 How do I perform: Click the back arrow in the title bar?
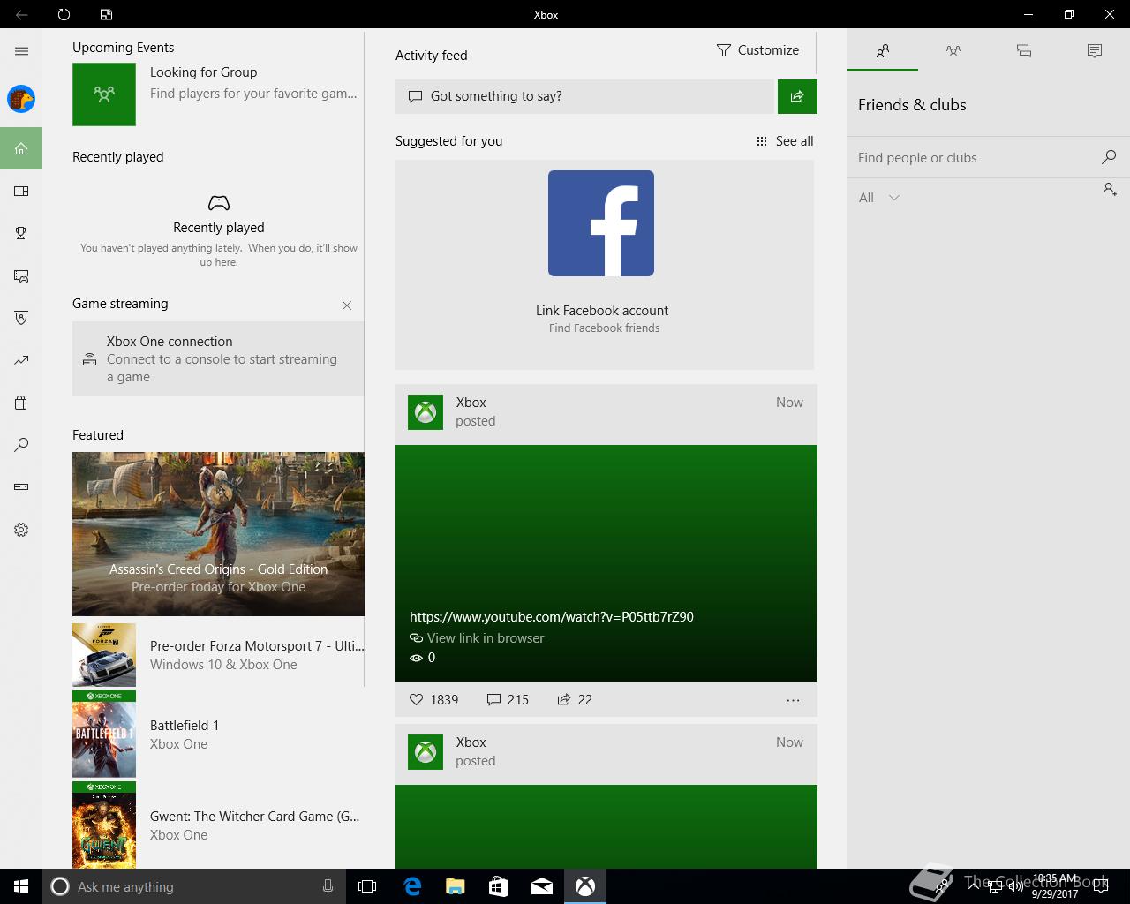pos(21,14)
